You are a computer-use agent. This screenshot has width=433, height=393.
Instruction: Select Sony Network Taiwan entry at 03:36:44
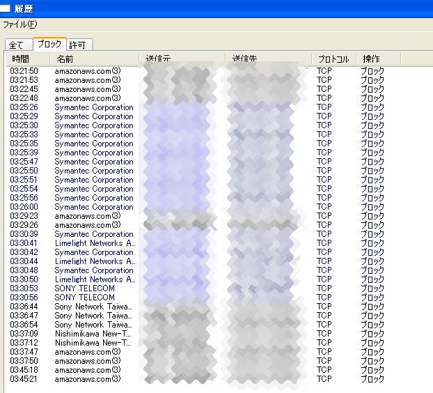pos(197,307)
